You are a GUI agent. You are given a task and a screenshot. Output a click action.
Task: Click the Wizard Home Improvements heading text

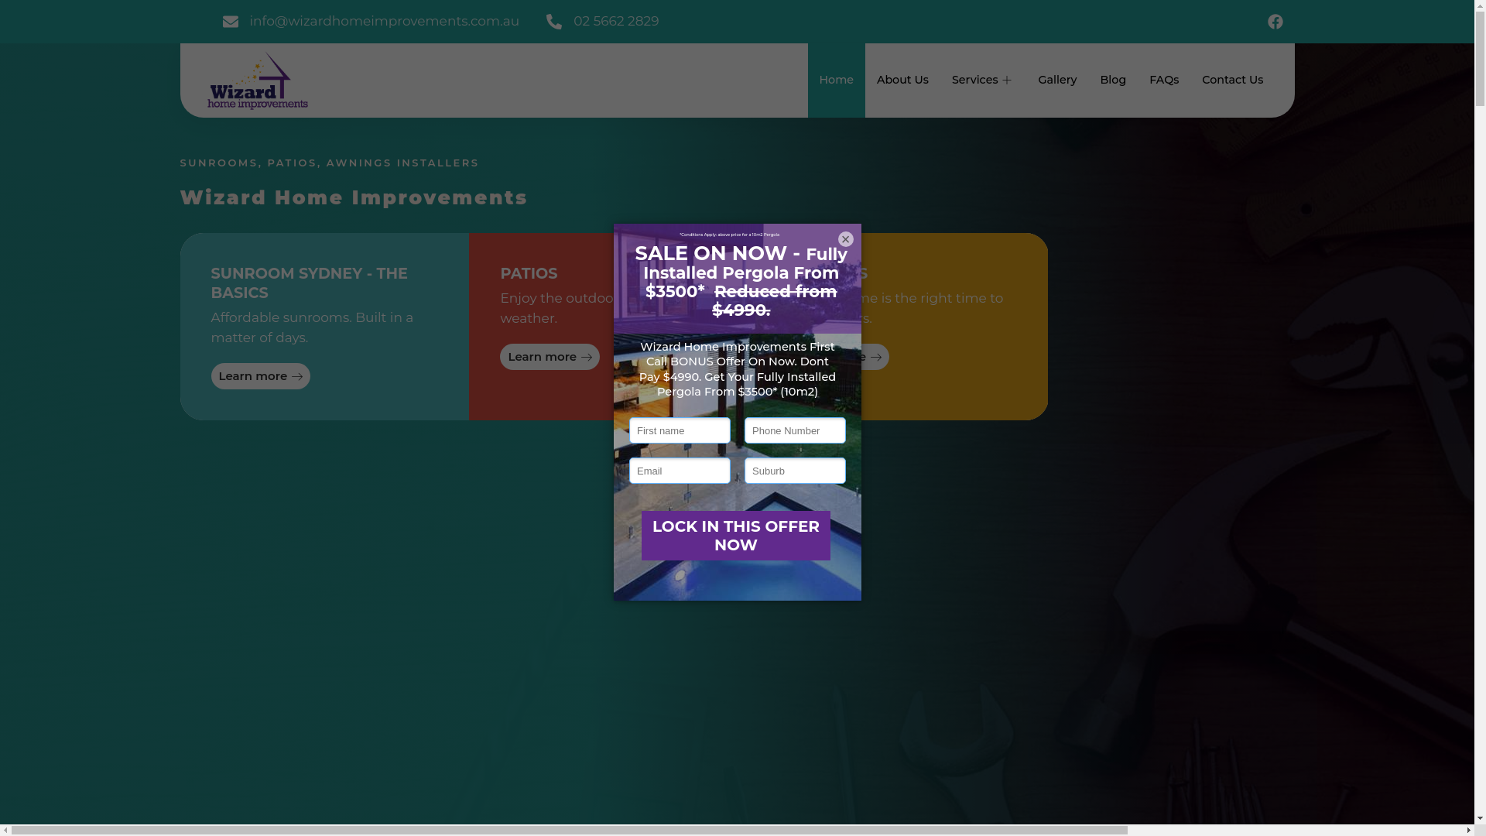pos(354,197)
